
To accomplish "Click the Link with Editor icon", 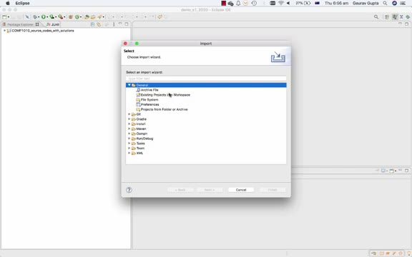I will pyautogui.click(x=99, y=24).
